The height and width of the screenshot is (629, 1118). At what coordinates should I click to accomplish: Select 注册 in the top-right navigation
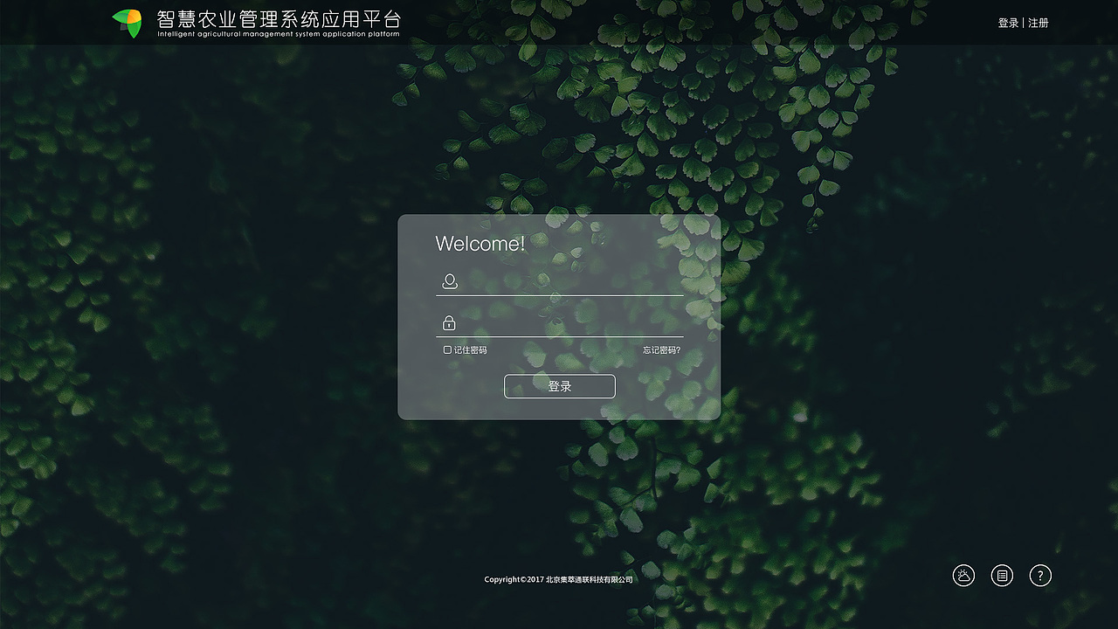(1038, 23)
